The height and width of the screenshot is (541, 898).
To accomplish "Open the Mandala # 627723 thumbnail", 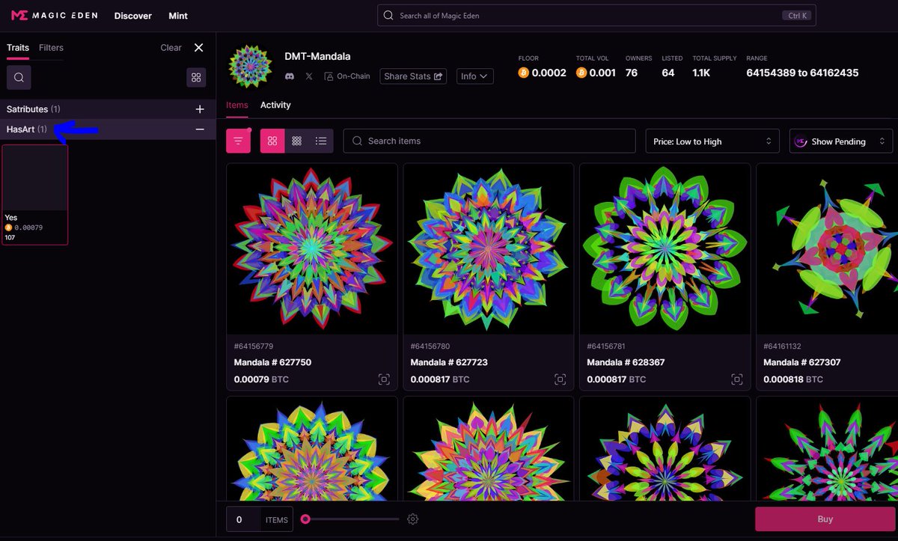I will click(x=489, y=249).
